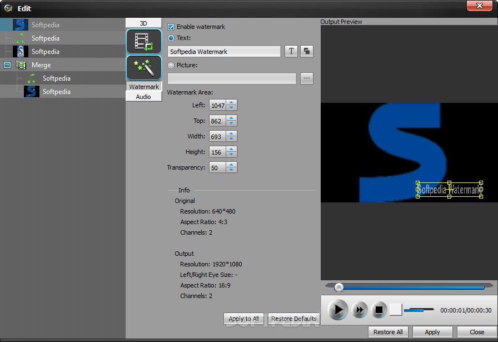498x342 pixels.
Task: Select the blue S thumbnail under Merge
Action: click(32, 92)
